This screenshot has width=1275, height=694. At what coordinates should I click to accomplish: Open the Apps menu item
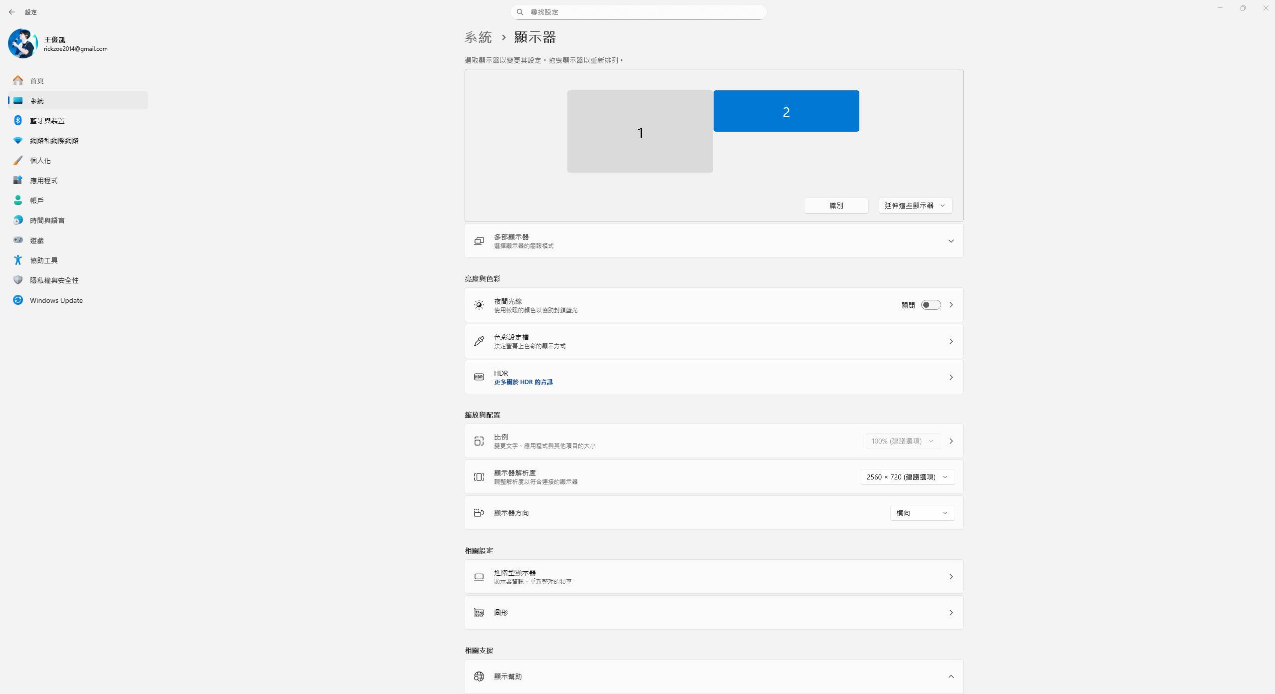[x=44, y=180]
